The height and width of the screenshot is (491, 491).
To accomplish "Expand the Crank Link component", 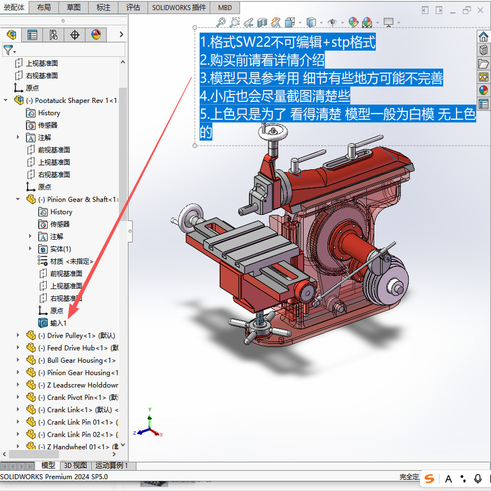I will (x=18, y=409).
